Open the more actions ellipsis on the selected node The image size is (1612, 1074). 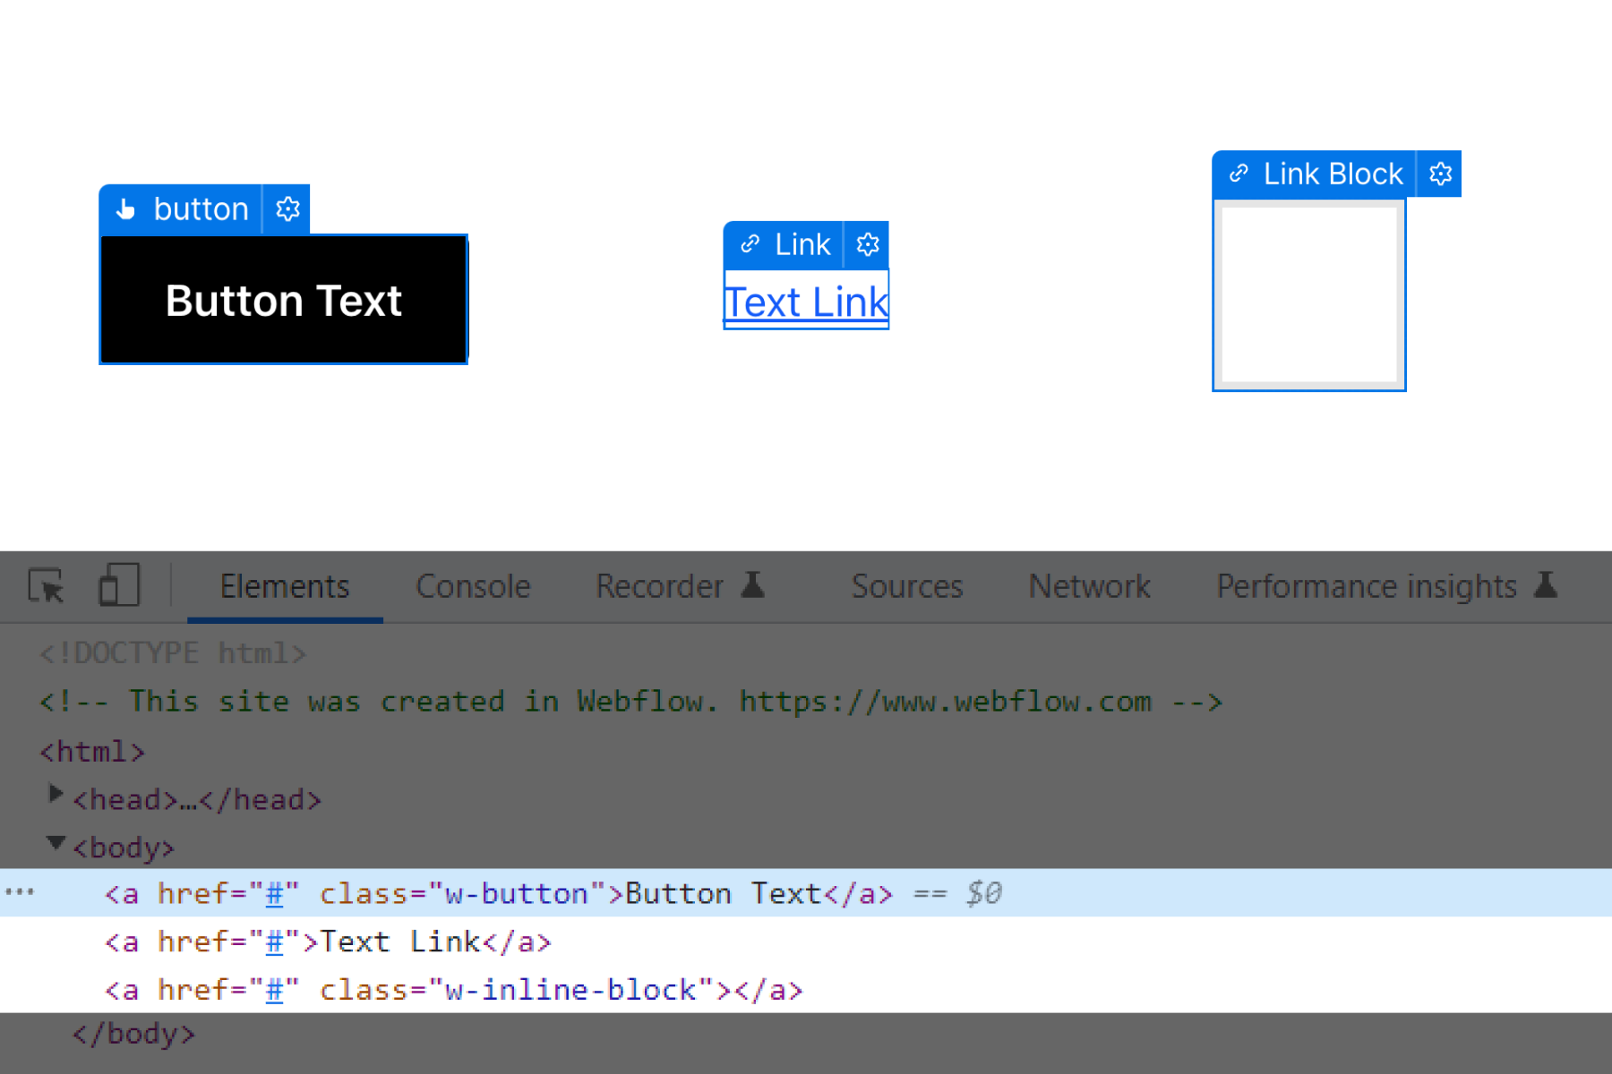click(x=20, y=892)
